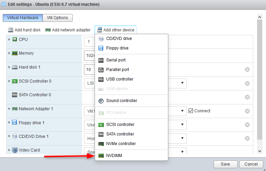Screen dimensions: 266x171
Task: Click the Network Adapter 1 icon
Action: [x=15, y=109]
